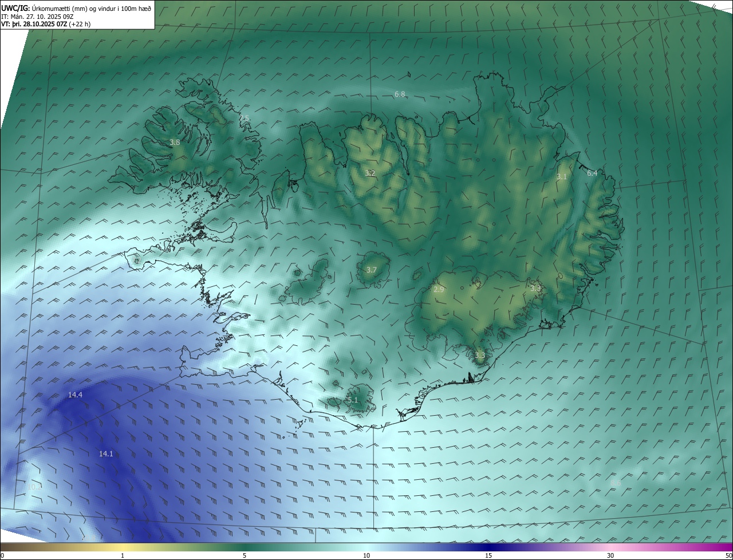The image size is (733, 560).
Task: Click the 14.4 precipitation value label
Action: (x=75, y=395)
